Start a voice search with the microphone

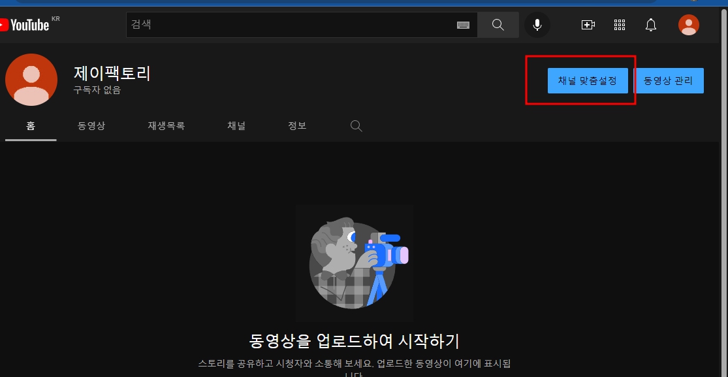pos(537,24)
